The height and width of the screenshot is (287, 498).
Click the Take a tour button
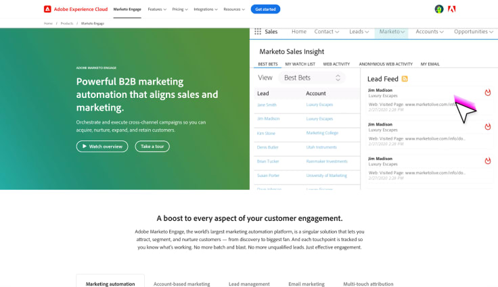152,147
